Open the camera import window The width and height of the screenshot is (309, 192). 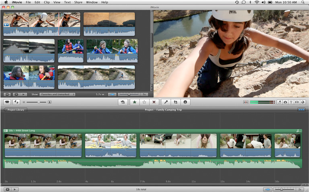[x=7, y=102]
